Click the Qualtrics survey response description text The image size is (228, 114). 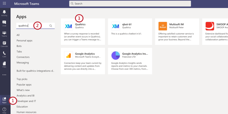[83, 37]
